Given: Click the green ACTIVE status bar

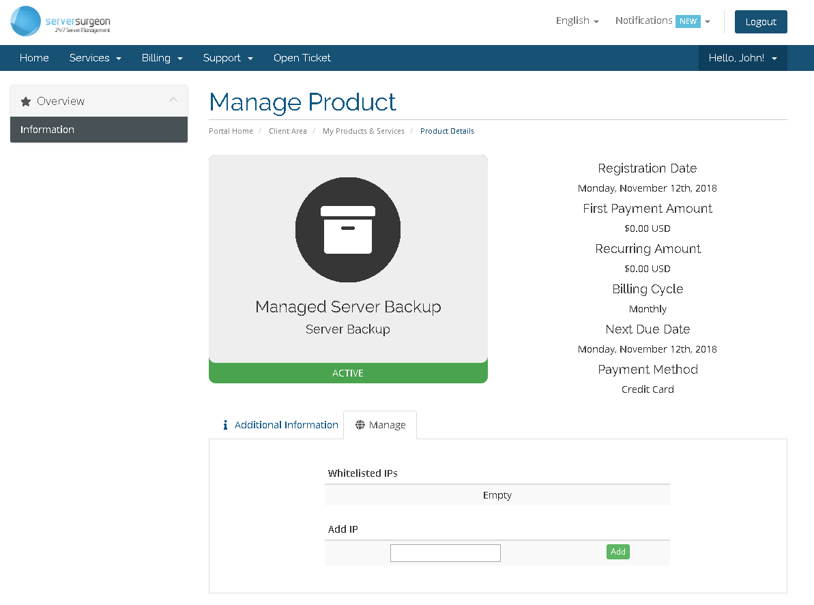Looking at the screenshot, I should pyautogui.click(x=348, y=373).
